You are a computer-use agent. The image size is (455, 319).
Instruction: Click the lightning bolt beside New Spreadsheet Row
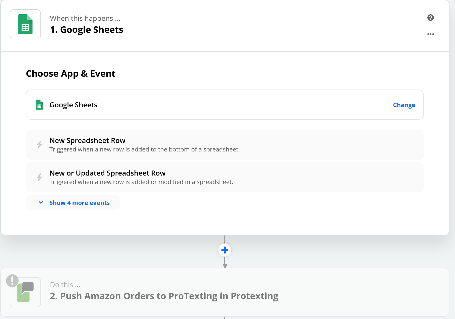coord(39,145)
